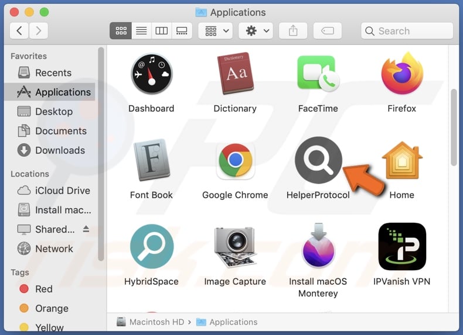This screenshot has width=463, height=335.
Task: Filter by the Yellow tag
Action: click(49, 327)
